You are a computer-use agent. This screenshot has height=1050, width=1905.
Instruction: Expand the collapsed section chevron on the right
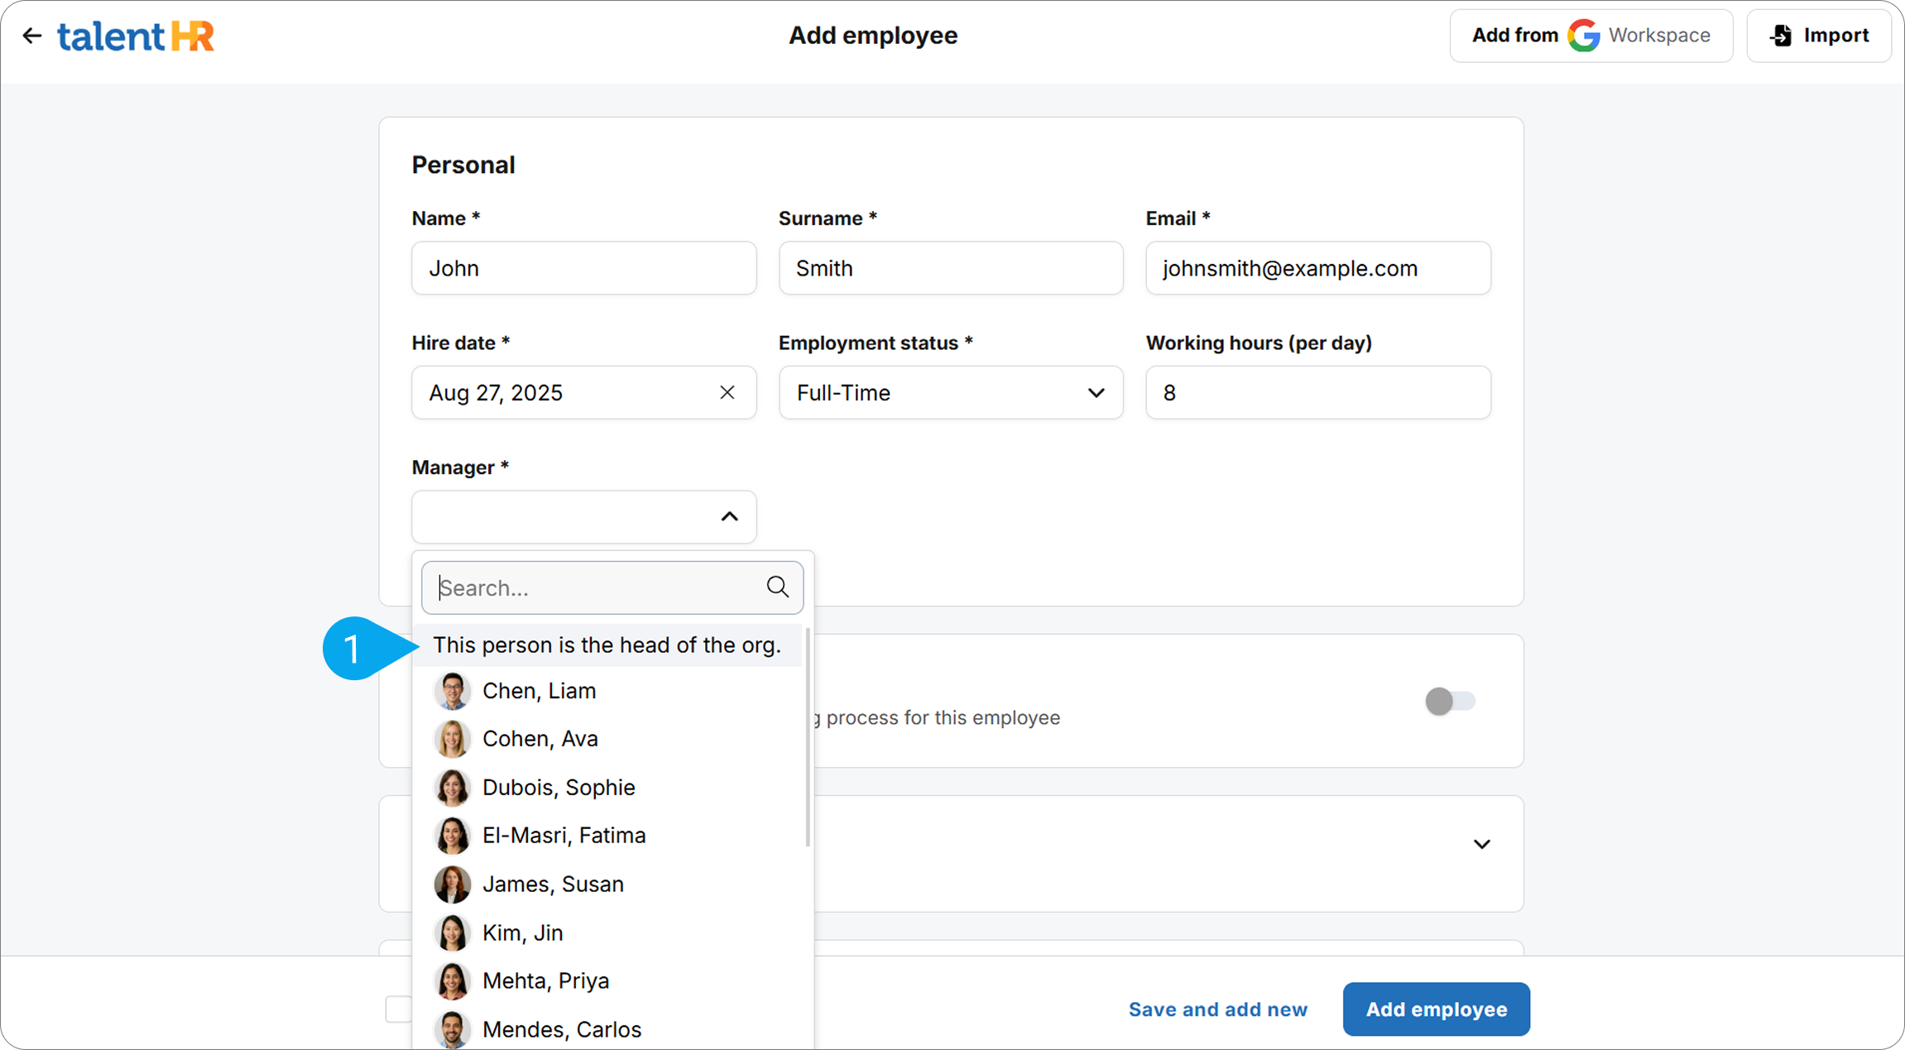pos(1481,844)
